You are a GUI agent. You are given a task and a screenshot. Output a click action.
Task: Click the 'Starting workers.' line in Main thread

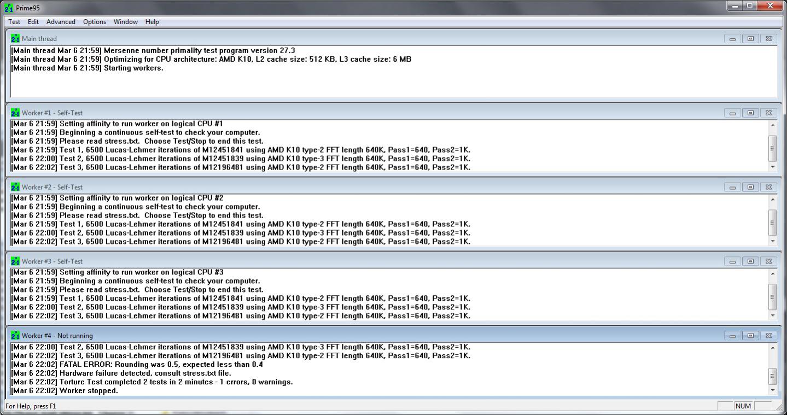click(x=87, y=68)
